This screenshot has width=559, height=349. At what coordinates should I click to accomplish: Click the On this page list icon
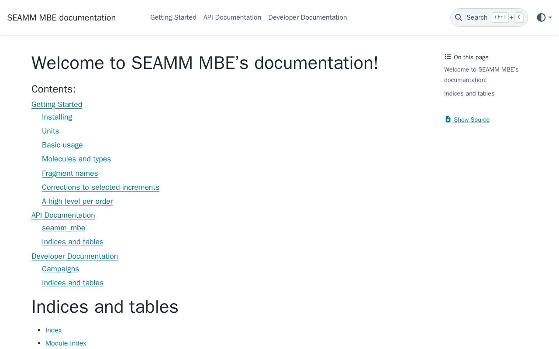[448, 57]
